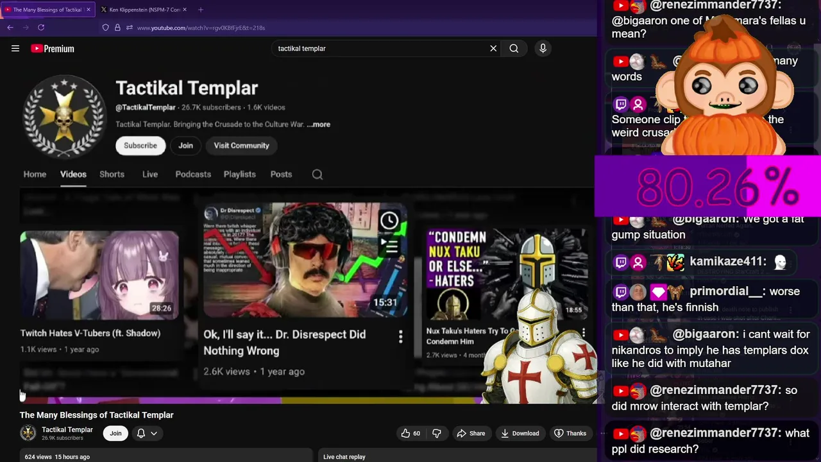This screenshot has width=821, height=462.
Task: Expand the channel description with ...more
Action: pos(319,124)
